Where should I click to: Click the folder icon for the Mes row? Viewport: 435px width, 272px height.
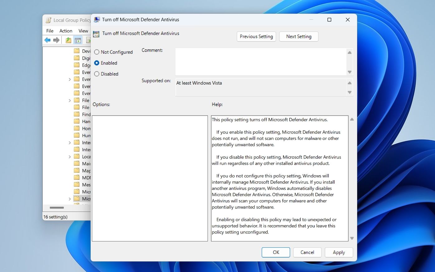[77, 185]
